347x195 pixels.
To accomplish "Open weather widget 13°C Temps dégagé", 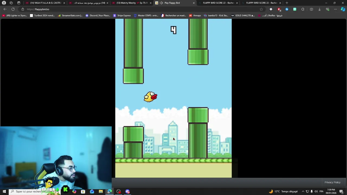I will [283, 191].
